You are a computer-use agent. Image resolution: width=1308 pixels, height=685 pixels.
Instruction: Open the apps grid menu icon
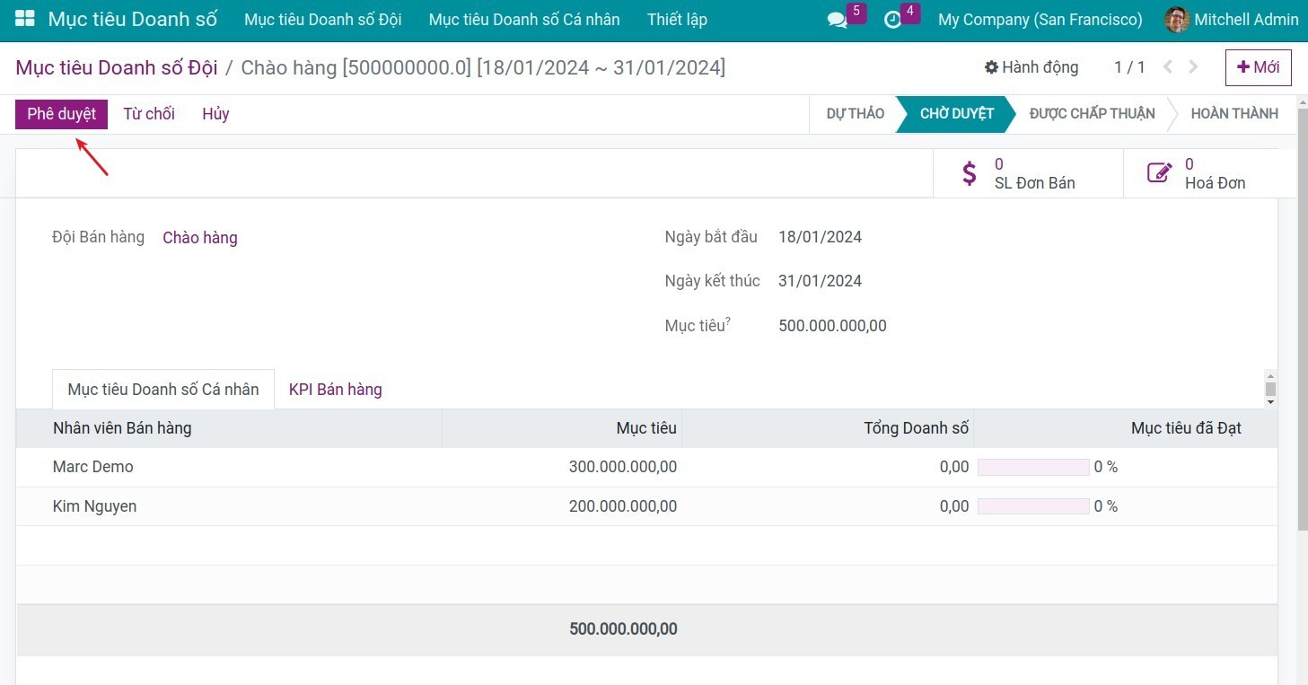tap(25, 19)
